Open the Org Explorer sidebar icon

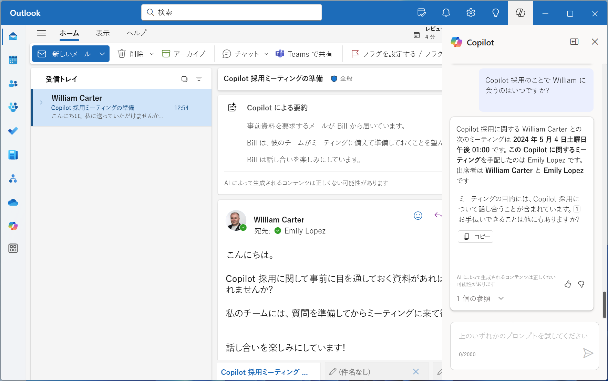pos(13,178)
